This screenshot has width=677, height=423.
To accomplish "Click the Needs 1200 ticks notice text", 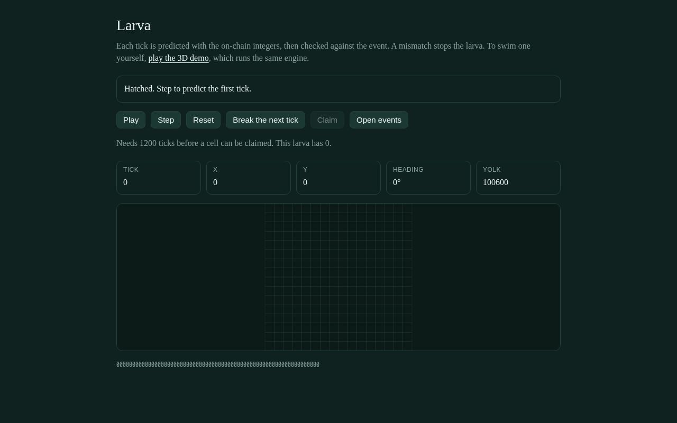I will [224, 143].
